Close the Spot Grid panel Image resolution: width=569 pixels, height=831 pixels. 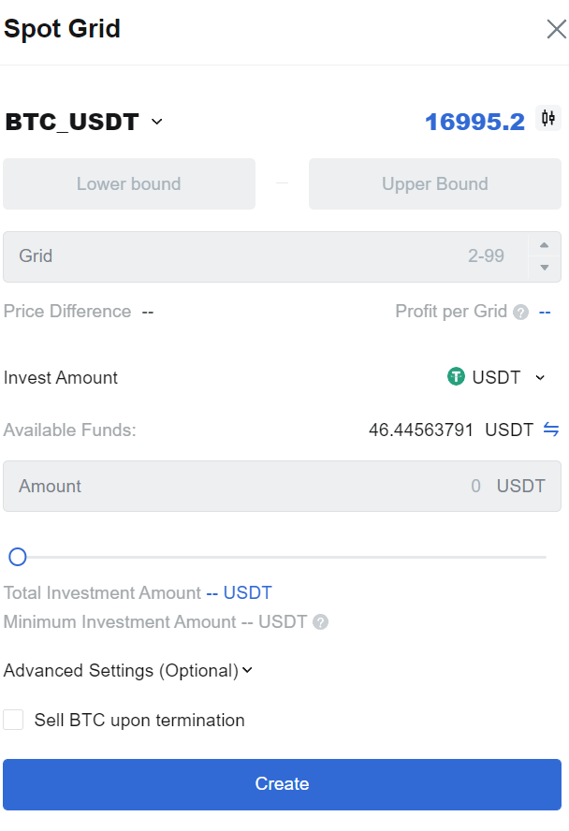tap(556, 29)
